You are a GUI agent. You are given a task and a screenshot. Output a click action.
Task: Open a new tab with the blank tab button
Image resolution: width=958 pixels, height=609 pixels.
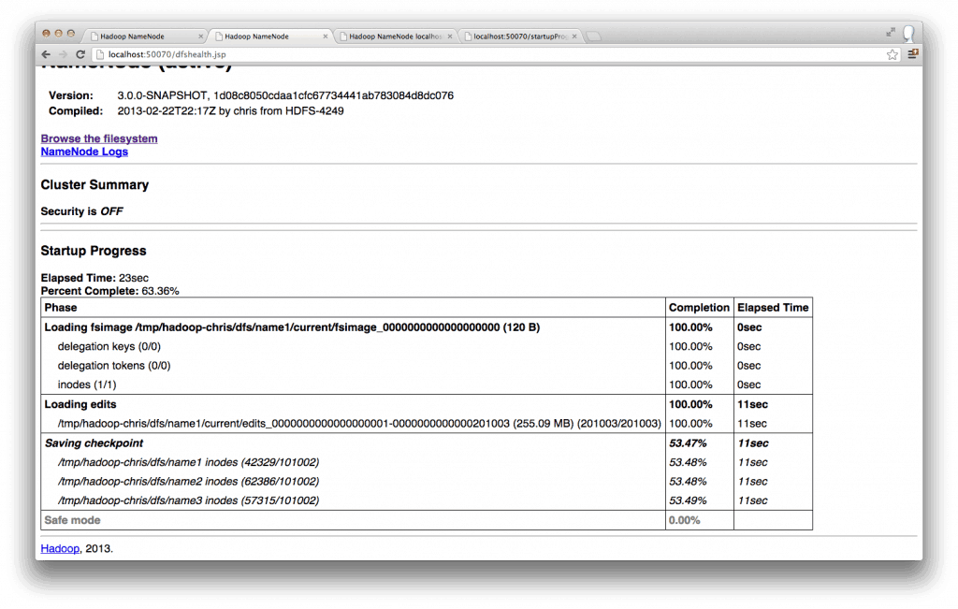592,36
